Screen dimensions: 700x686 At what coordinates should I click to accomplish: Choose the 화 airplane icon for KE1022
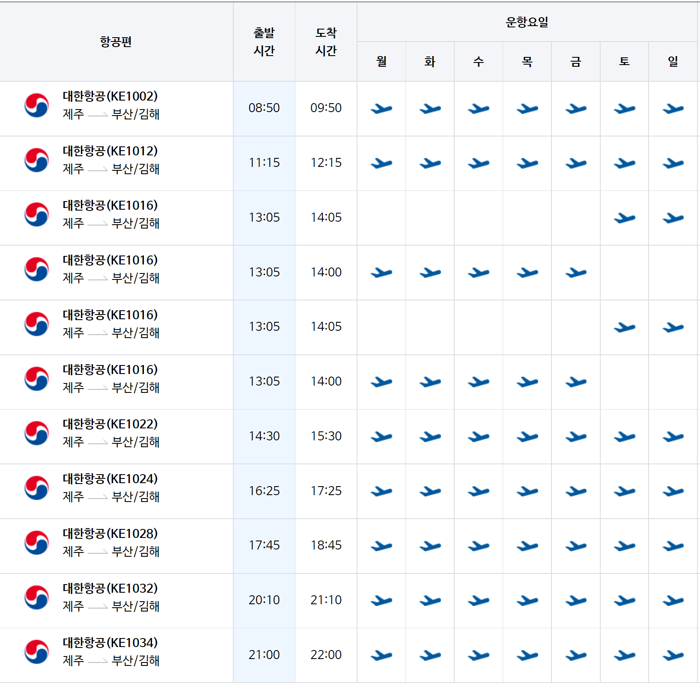pos(430,437)
